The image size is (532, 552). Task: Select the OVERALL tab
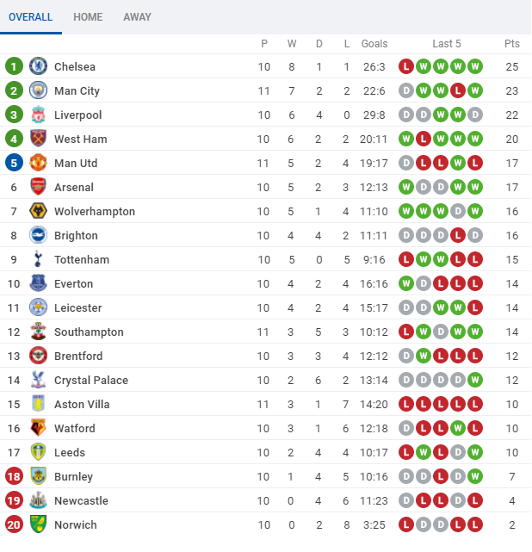pyautogui.click(x=31, y=17)
